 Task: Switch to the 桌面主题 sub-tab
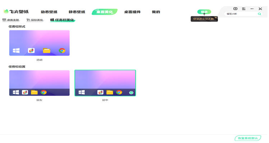coord(11,20)
